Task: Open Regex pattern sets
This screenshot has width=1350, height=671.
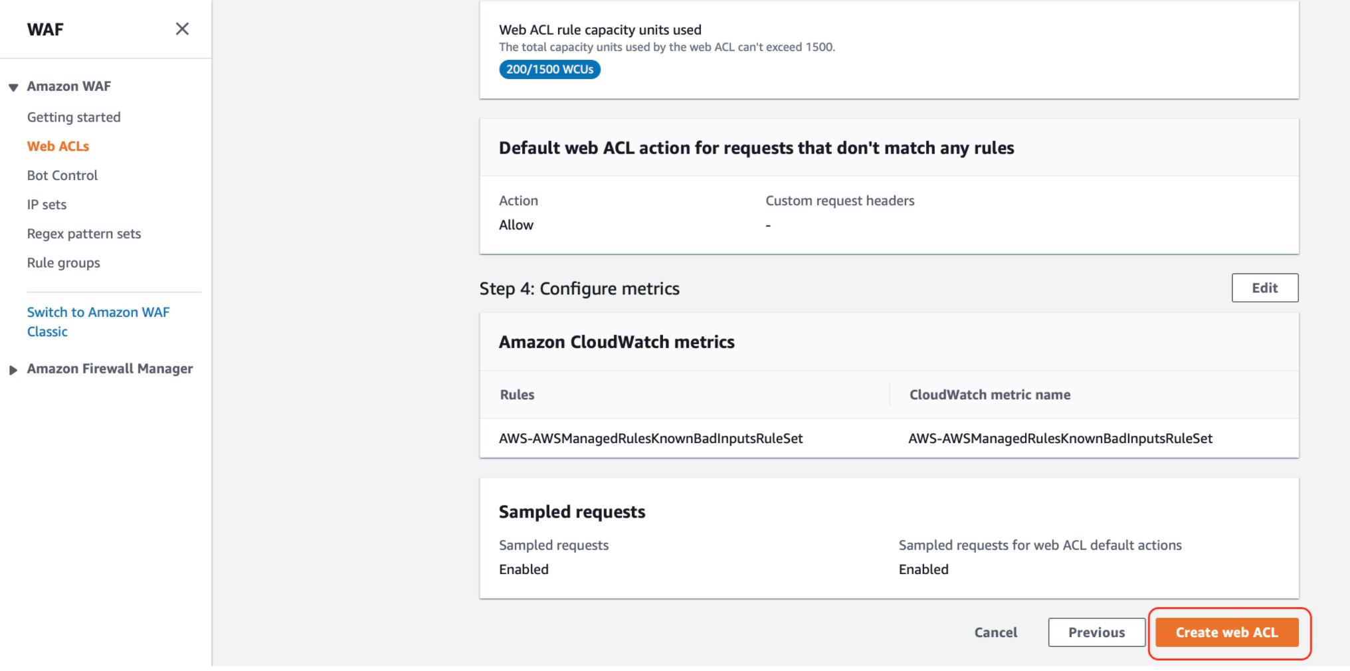Action: pyautogui.click(x=84, y=234)
